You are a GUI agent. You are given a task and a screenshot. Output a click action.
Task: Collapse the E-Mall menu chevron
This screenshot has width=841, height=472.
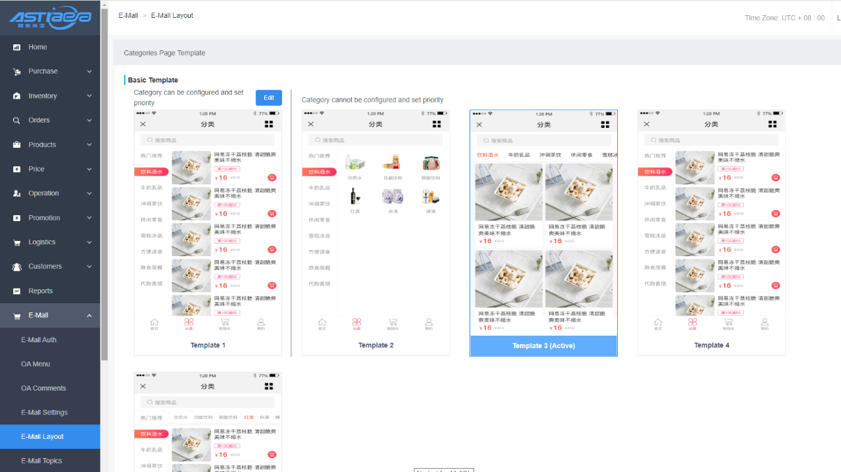click(x=89, y=316)
